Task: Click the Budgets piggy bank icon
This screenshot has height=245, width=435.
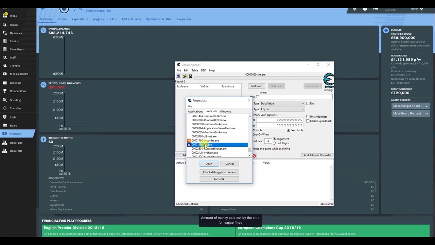Action: [386, 31]
